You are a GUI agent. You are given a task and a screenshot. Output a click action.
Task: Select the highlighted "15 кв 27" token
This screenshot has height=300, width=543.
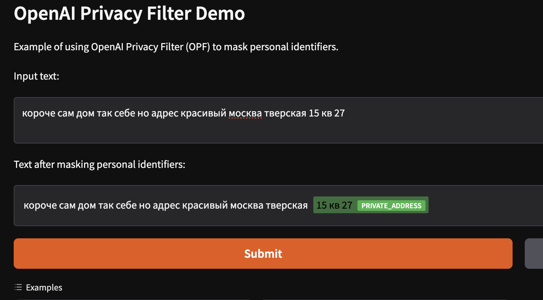[x=333, y=205]
